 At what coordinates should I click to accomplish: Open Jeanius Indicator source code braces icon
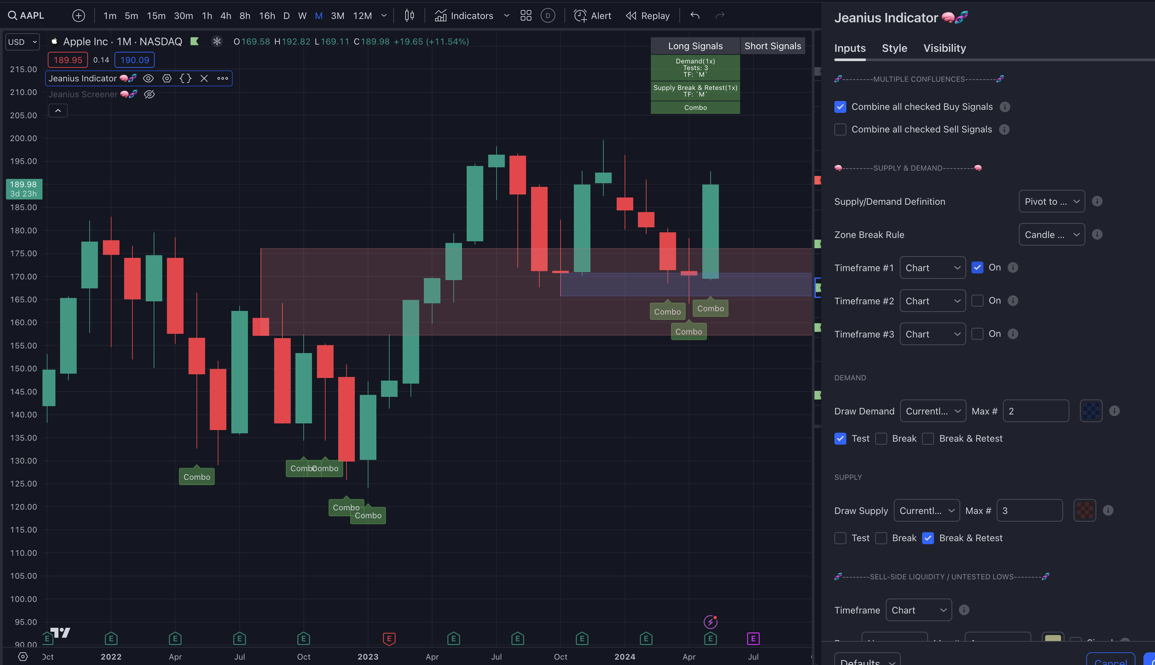[185, 79]
